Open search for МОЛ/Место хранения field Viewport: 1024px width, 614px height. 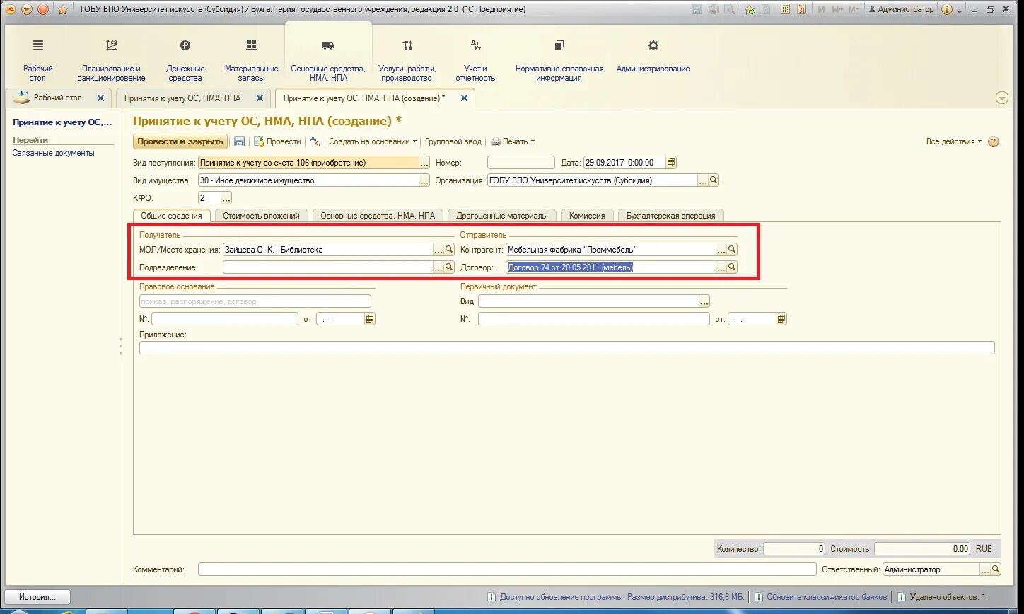point(449,249)
